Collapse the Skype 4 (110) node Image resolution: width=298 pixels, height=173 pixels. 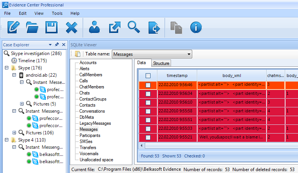7,140
